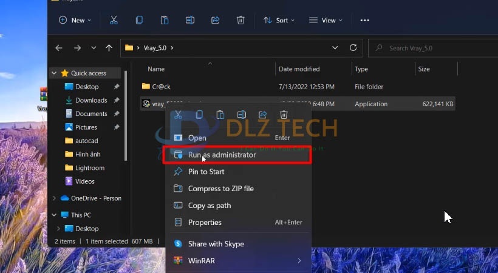Click the Rename icon in the context menu
The height and width of the screenshot is (273, 498).
(242, 115)
